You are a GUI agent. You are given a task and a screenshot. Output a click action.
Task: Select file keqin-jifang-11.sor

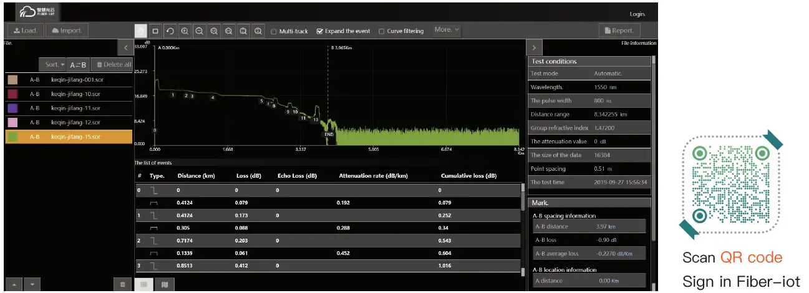click(75, 108)
